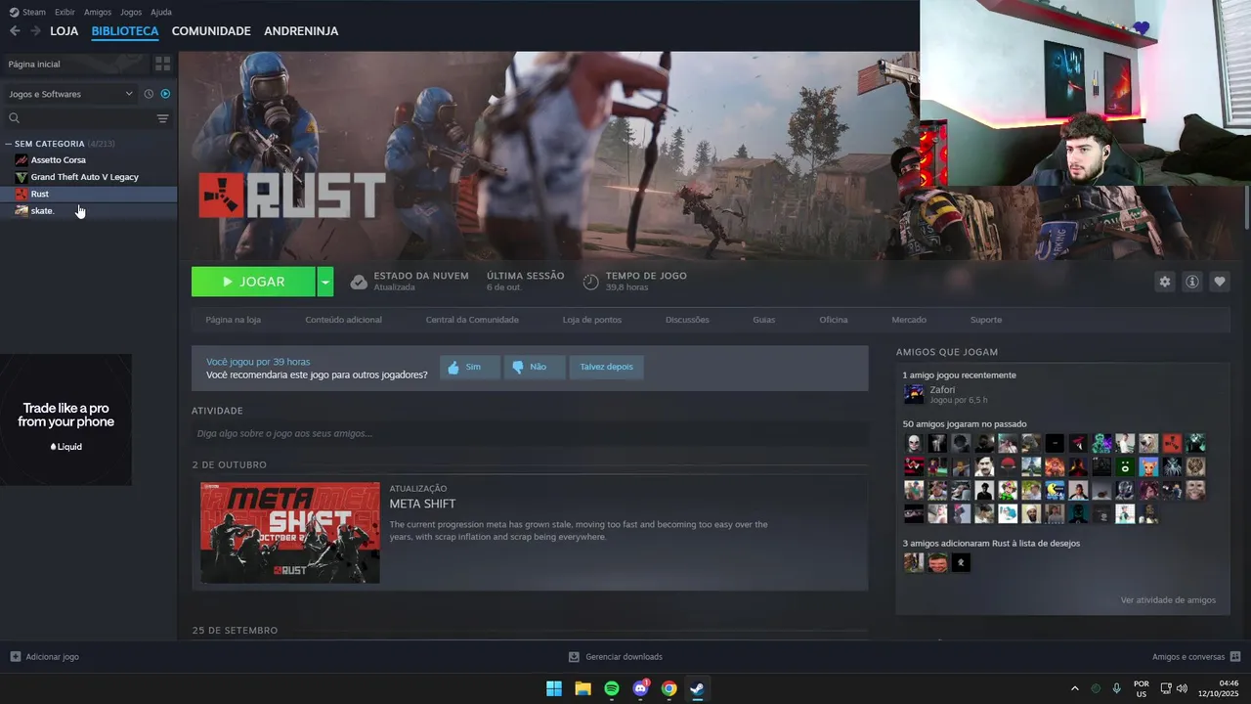Open Google Chrome from the taskbar

tap(669, 688)
